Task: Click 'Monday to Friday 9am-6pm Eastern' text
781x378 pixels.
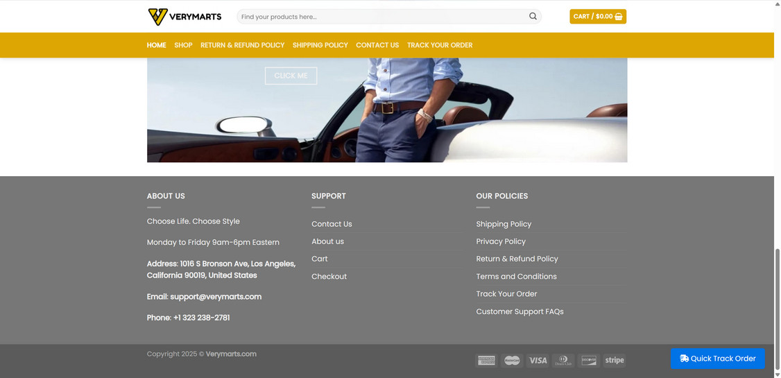Action: tap(213, 243)
